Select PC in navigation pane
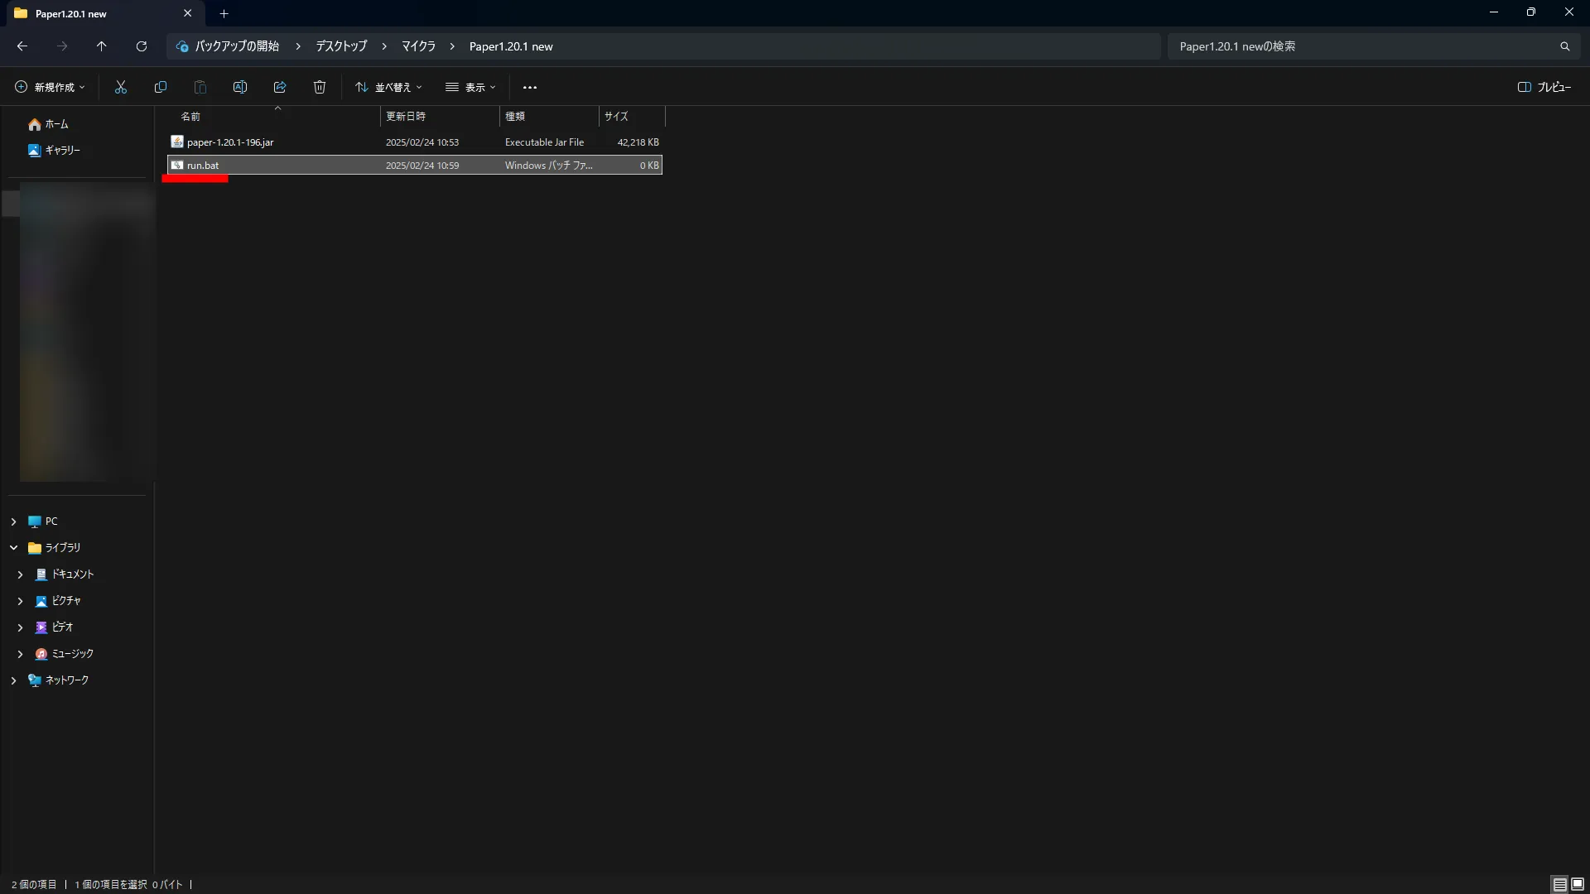1590x894 pixels. (x=51, y=521)
